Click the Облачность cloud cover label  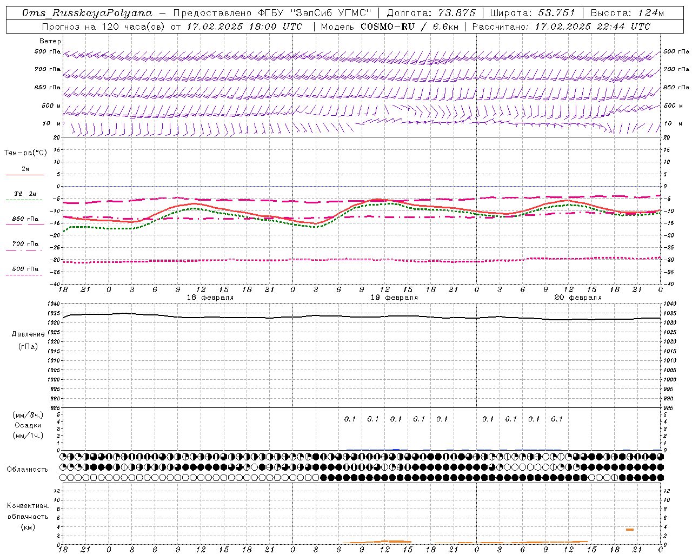coord(28,469)
